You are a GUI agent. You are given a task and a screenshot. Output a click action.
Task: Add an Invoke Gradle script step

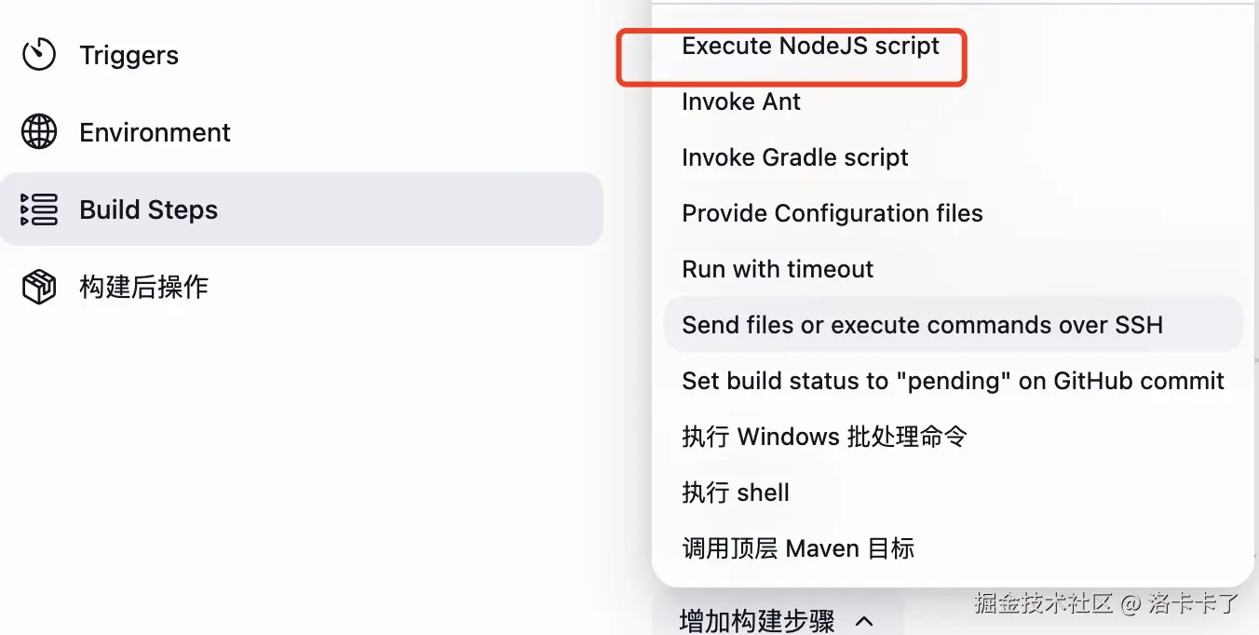click(x=795, y=157)
